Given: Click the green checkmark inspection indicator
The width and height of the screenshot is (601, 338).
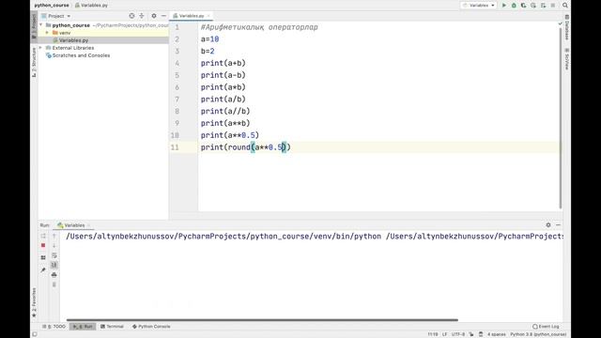Looking at the screenshot, I should (560, 23).
